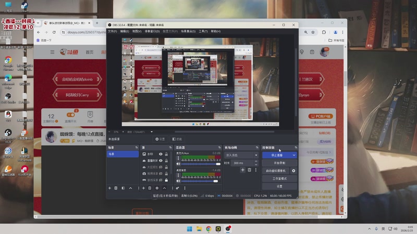Image resolution: width=417 pixels, height=234 pixels.
Task: Open the Douyu hamburger menu icon
Action: coord(53,52)
